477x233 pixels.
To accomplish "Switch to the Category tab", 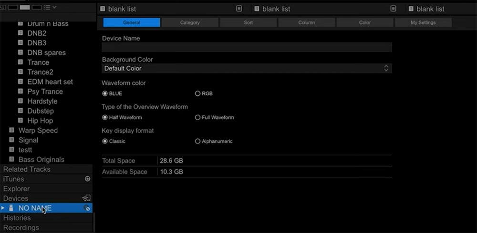I will 190,22.
